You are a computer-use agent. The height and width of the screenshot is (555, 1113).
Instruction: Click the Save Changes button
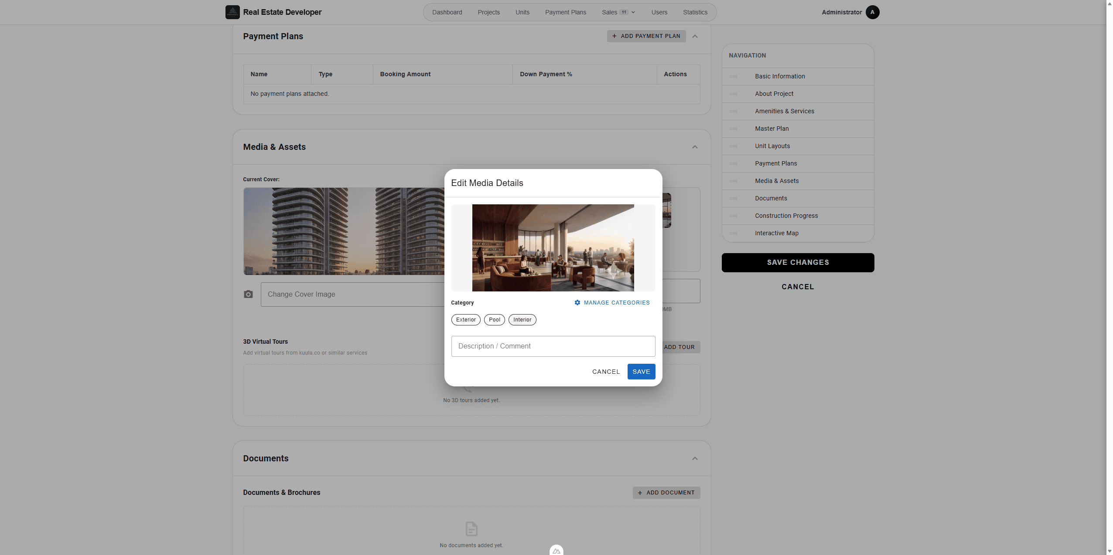[798, 263]
